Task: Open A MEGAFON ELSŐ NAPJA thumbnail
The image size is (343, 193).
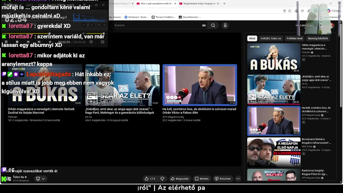Action: tap(274, 152)
